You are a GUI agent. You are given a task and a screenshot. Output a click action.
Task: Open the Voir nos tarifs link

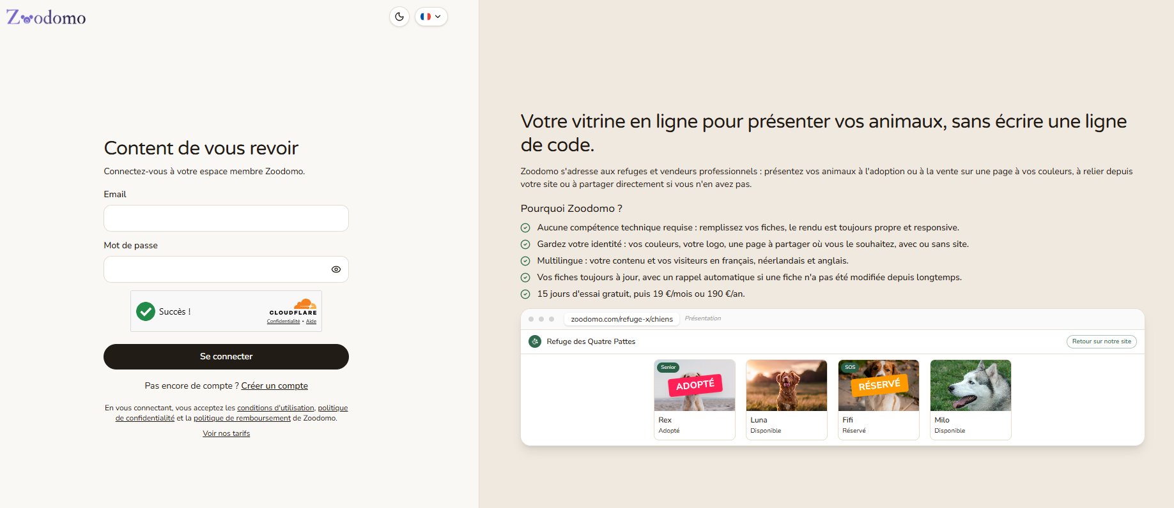pos(226,434)
